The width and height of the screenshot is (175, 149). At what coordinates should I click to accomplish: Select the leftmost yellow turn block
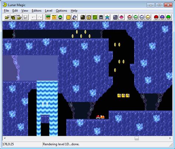tap(119, 96)
